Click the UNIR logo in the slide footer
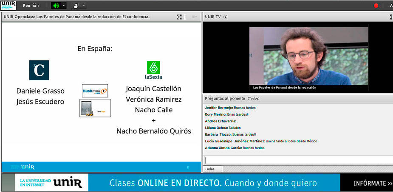 28,167
